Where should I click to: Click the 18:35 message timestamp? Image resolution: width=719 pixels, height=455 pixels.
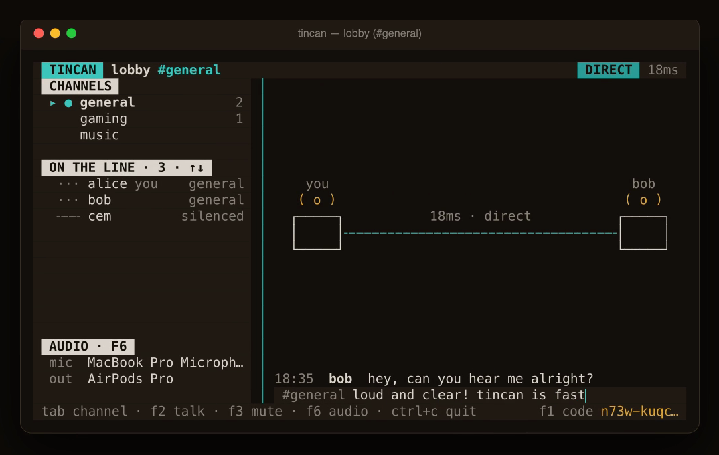pos(294,379)
